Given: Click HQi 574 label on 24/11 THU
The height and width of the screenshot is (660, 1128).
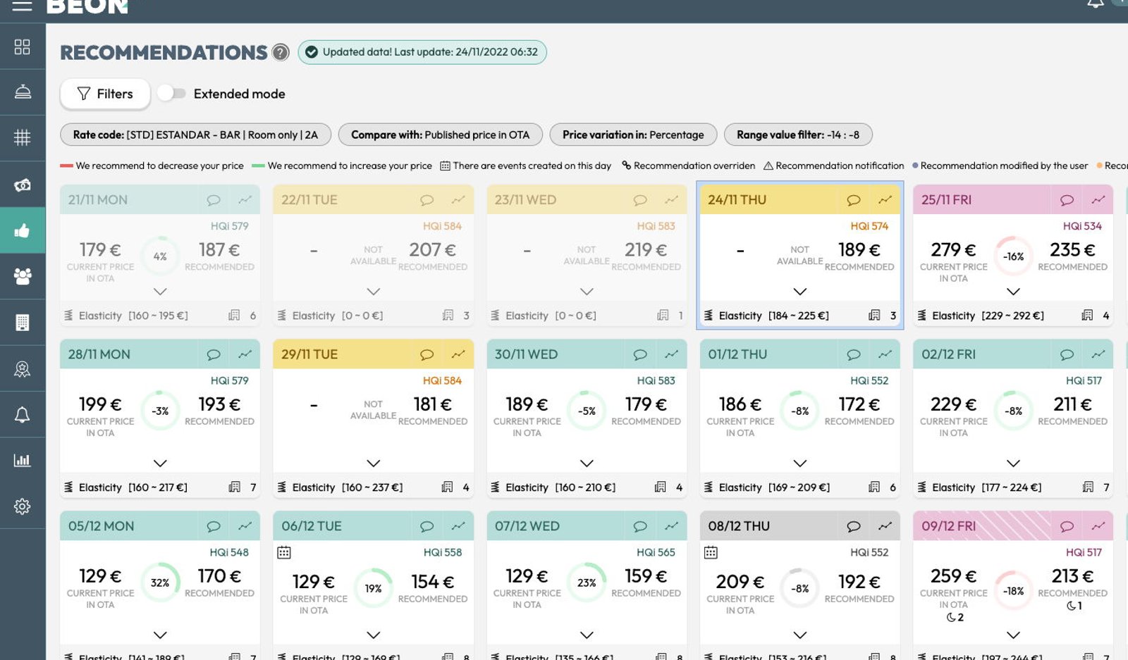Looking at the screenshot, I should [869, 226].
